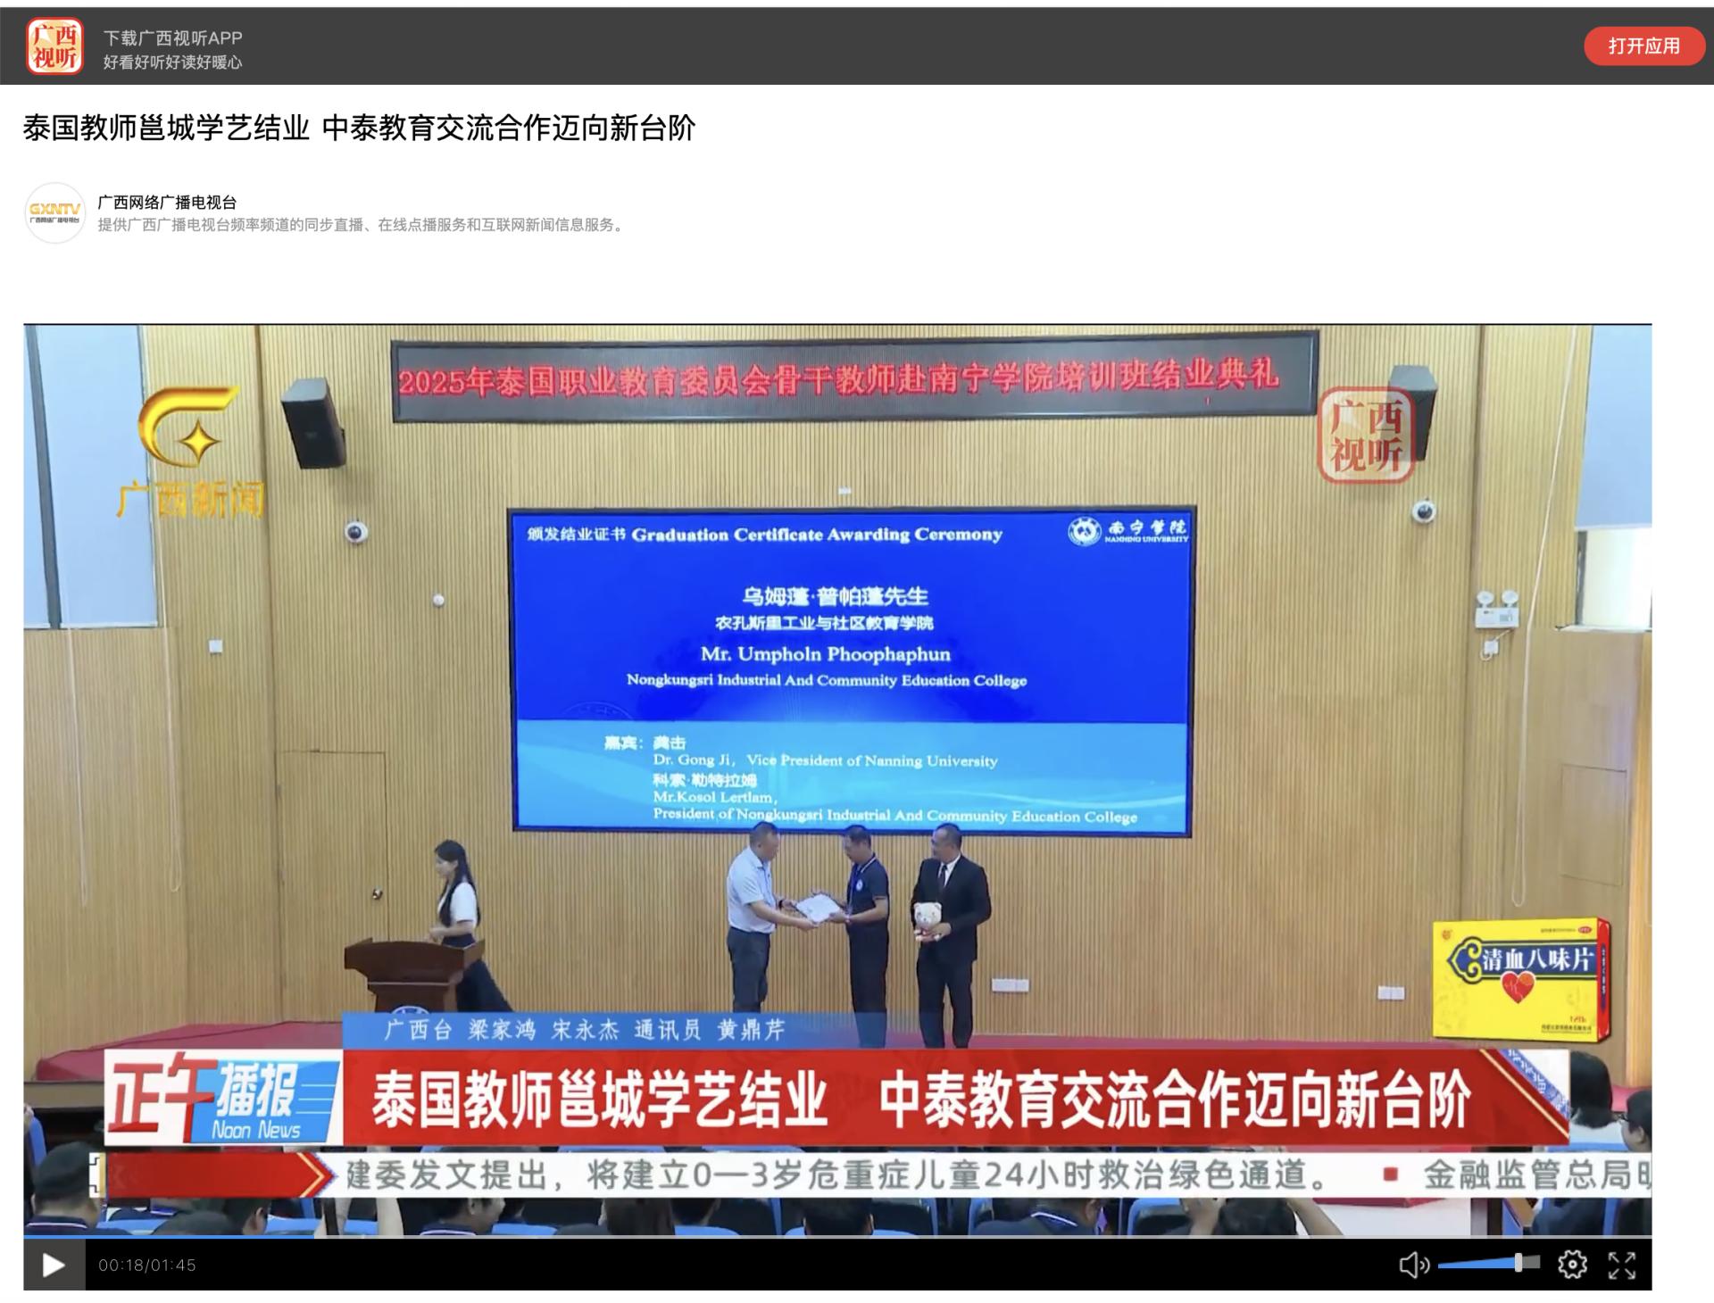Screen dimensions: 1714x1303
Task: Click the 好看好听好读好暖心 slogan
Action: 172,62
